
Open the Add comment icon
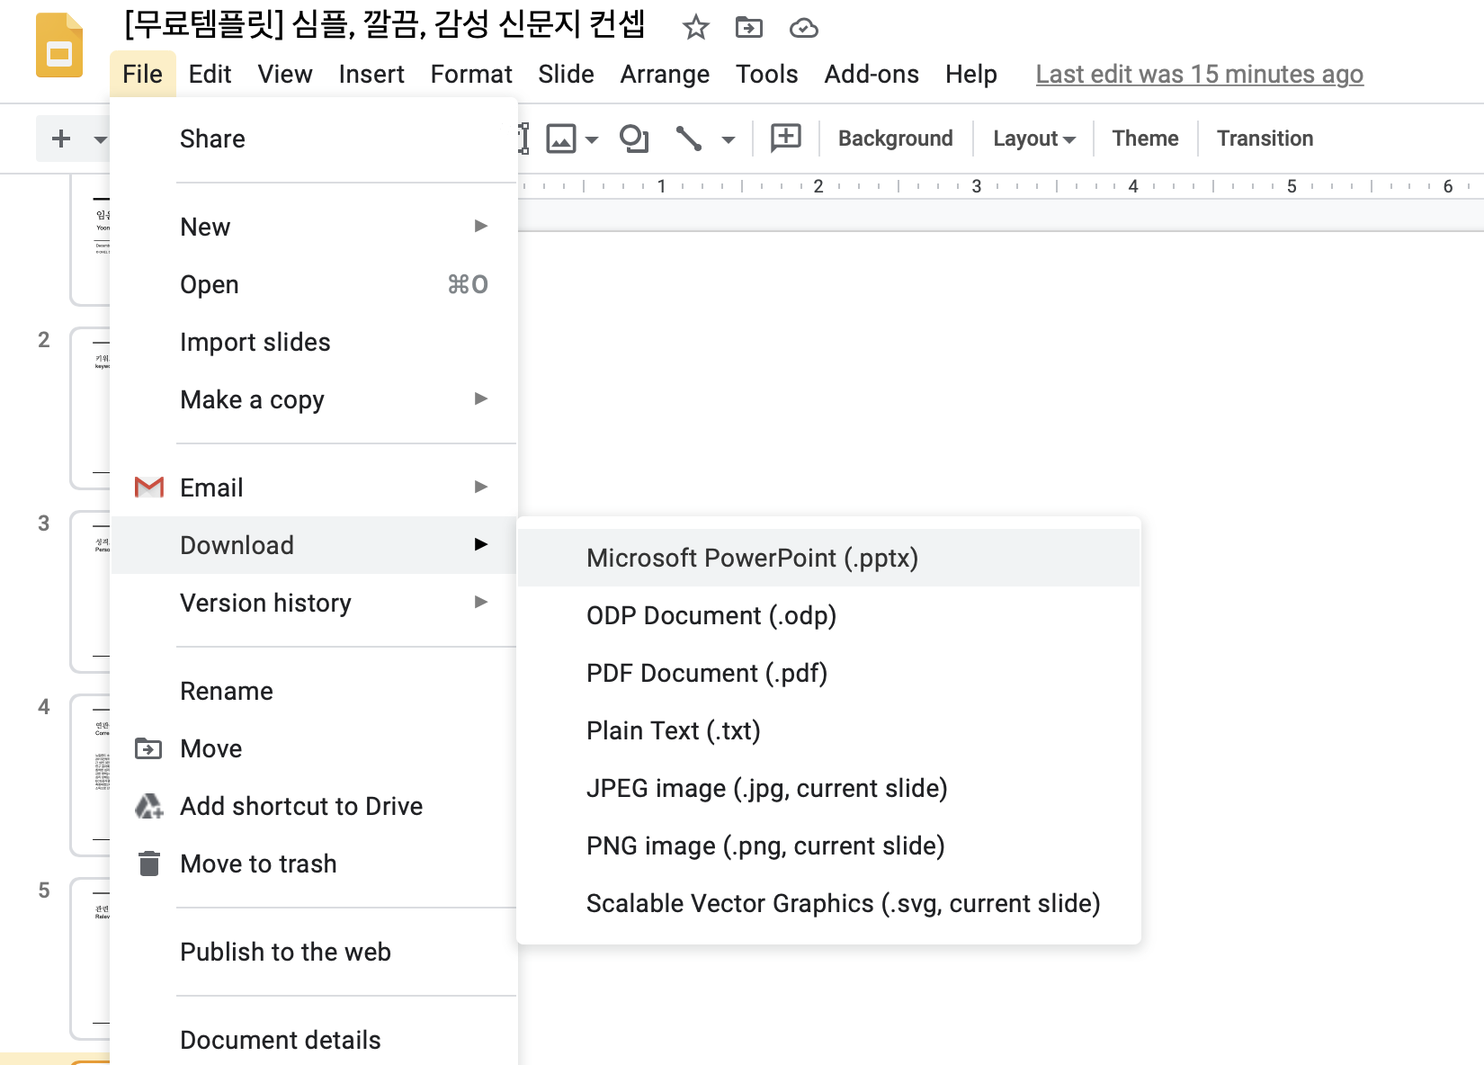click(x=783, y=139)
